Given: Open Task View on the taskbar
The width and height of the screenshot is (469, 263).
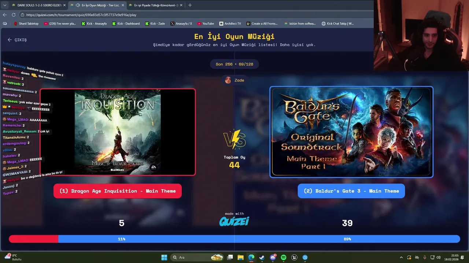Looking at the screenshot, I should pos(230,258).
